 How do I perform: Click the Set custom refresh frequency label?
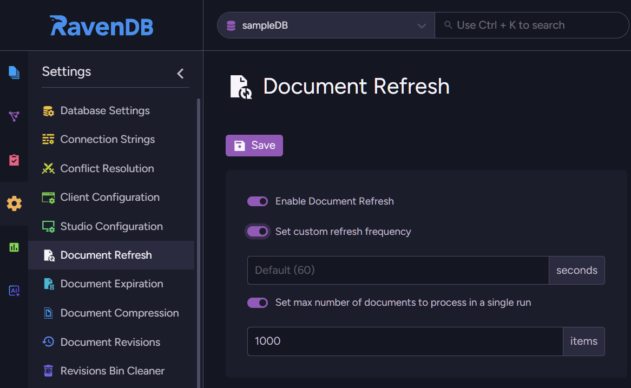[x=343, y=232]
